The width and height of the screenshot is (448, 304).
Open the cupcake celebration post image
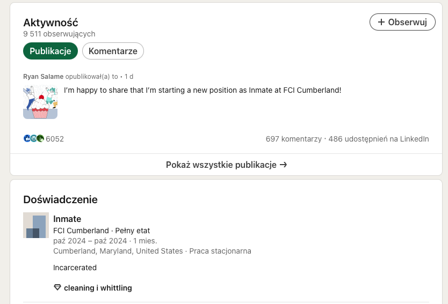point(40,102)
